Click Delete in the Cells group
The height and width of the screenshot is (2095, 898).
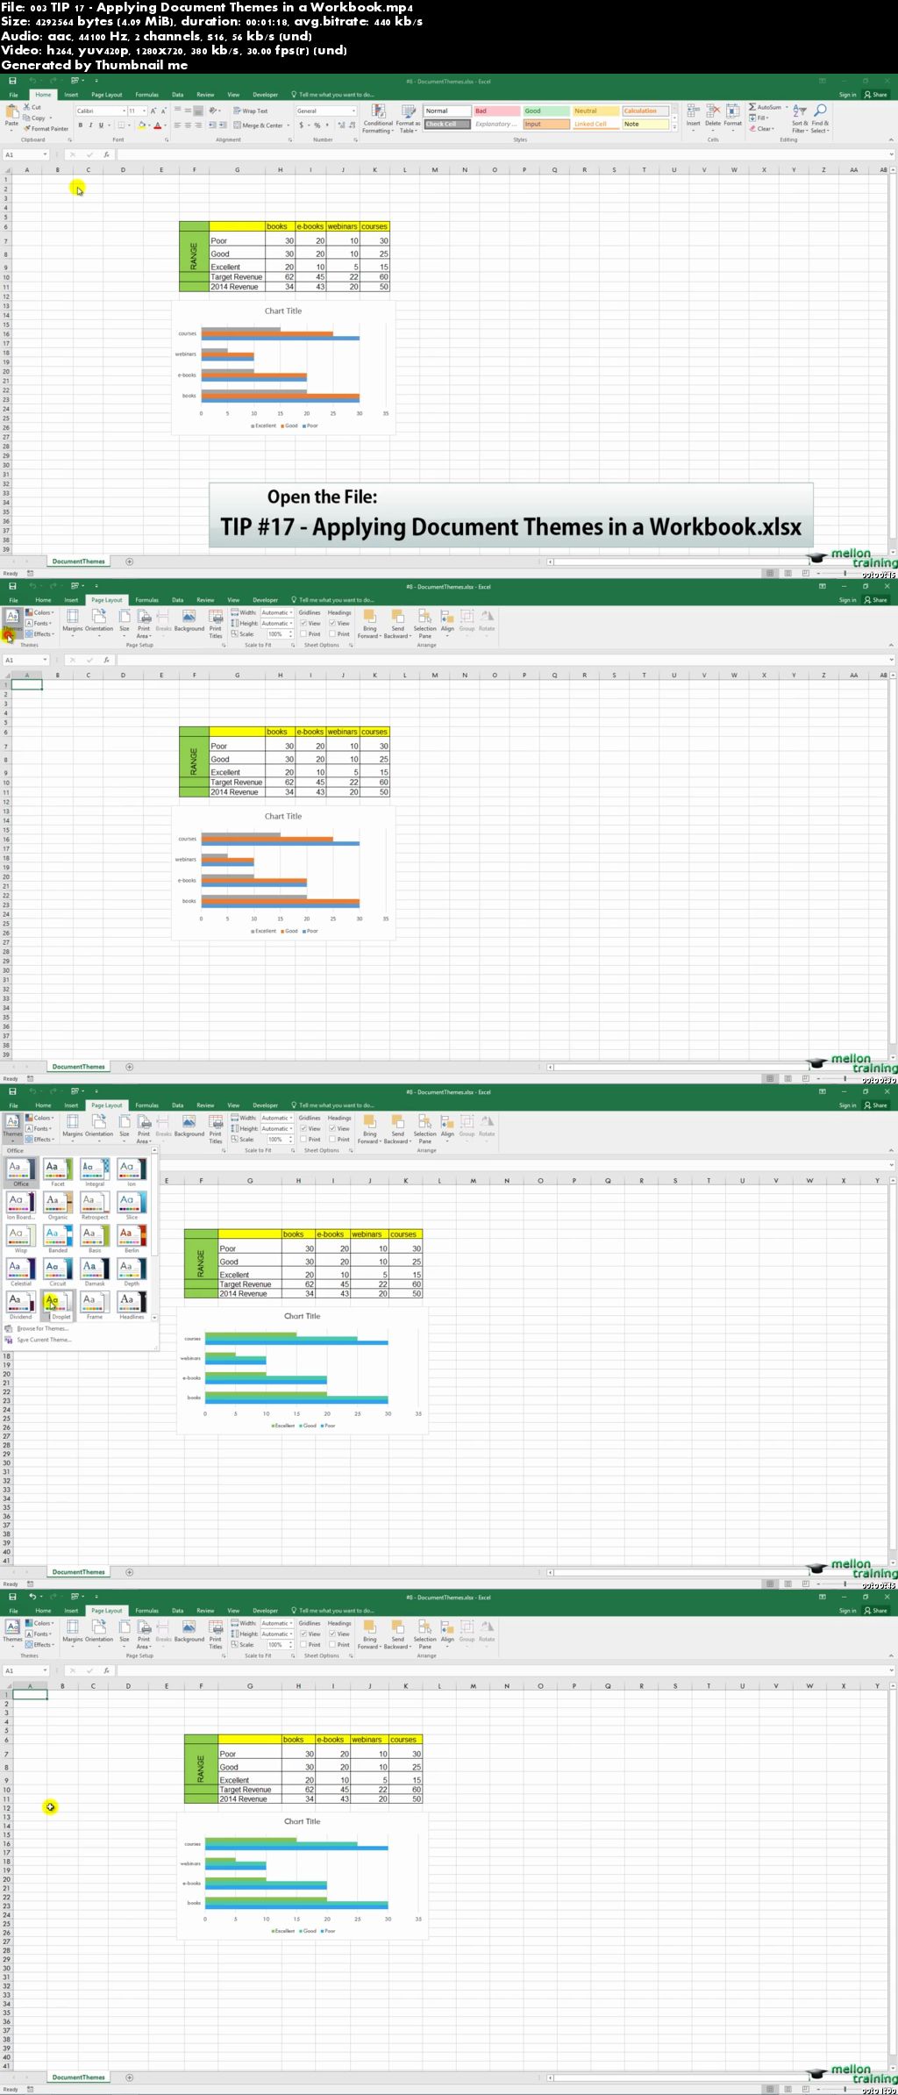[713, 117]
